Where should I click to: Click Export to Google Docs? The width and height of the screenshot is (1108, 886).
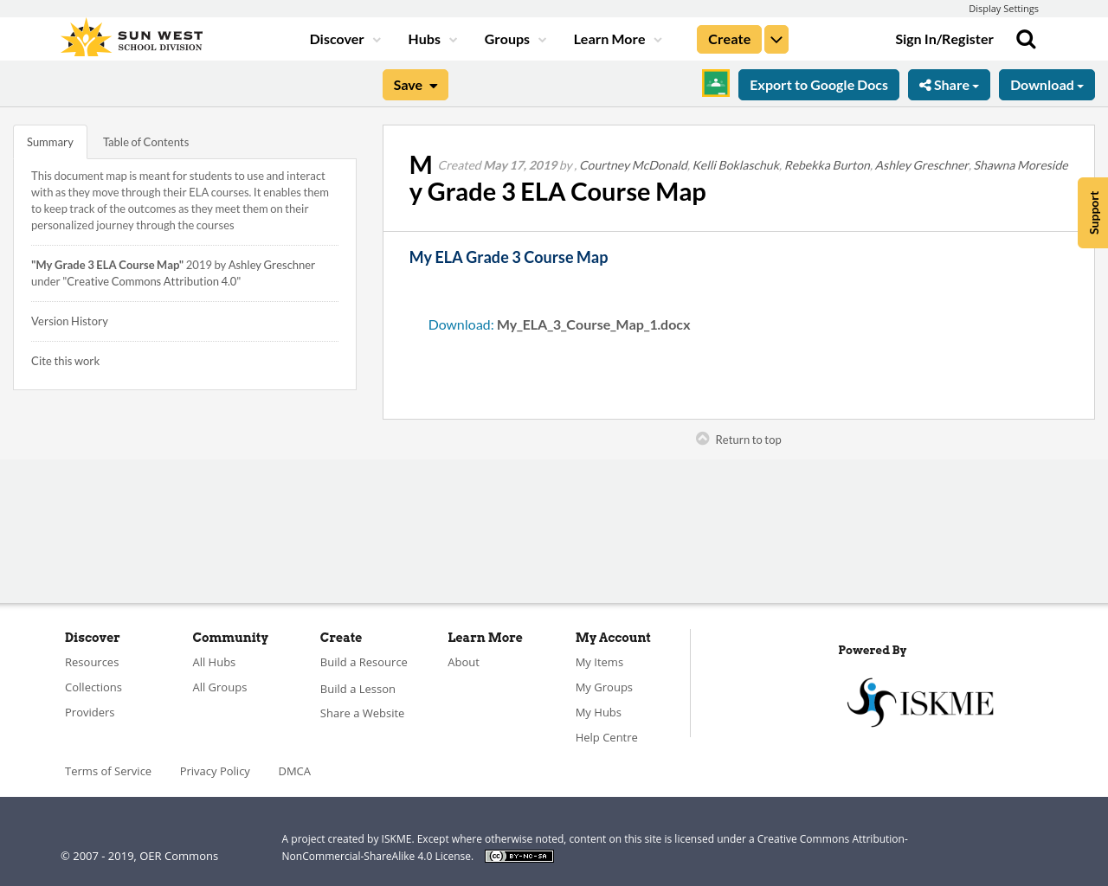819,84
